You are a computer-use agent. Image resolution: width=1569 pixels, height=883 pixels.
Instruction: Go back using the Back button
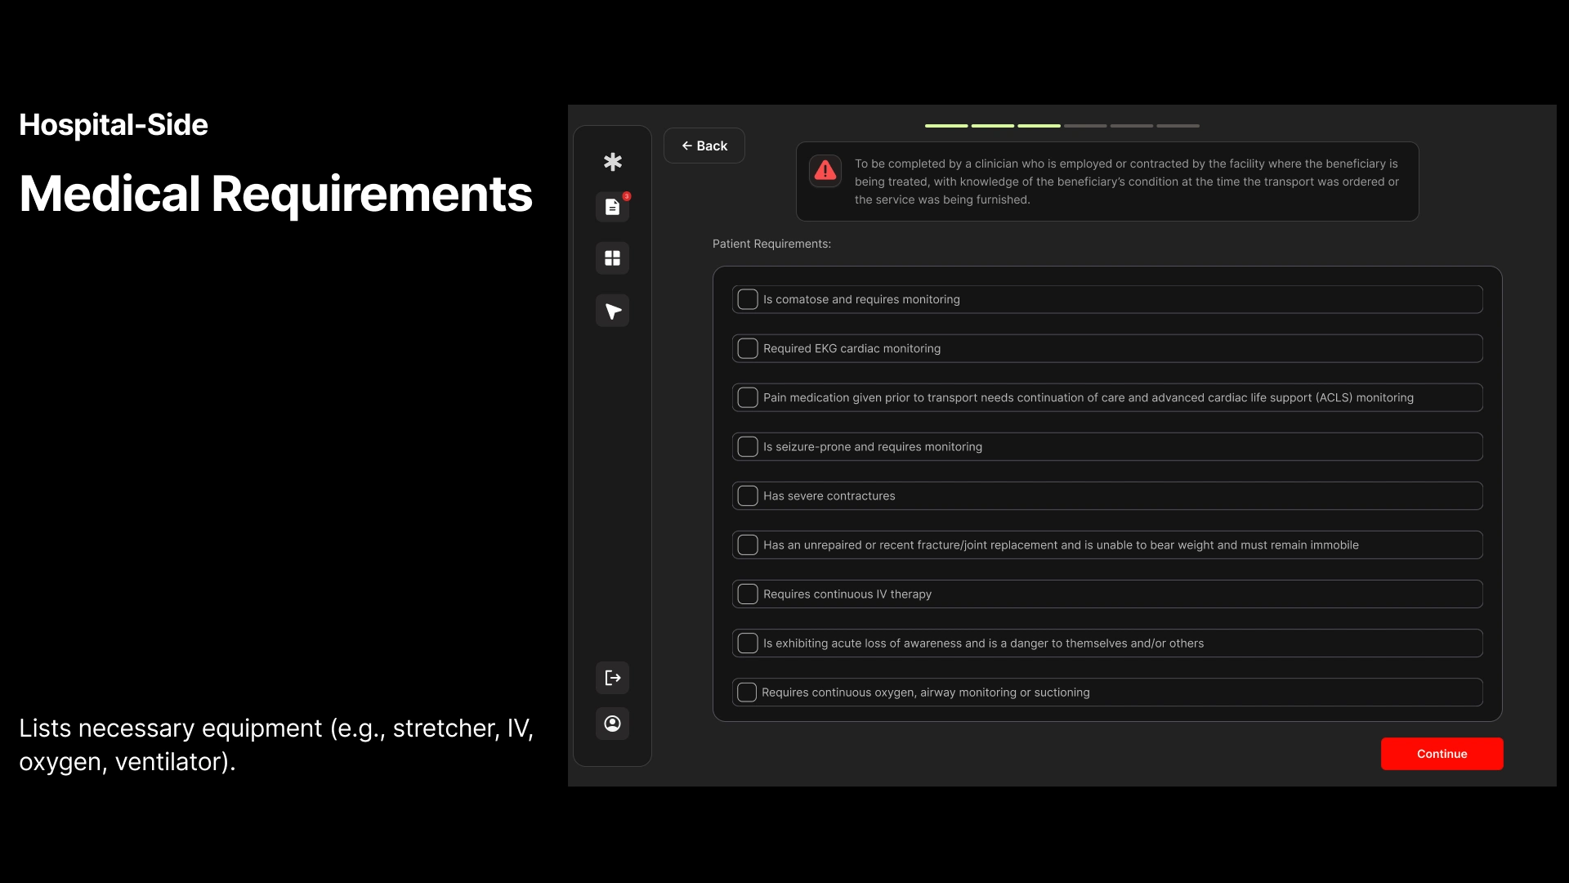tap(704, 146)
